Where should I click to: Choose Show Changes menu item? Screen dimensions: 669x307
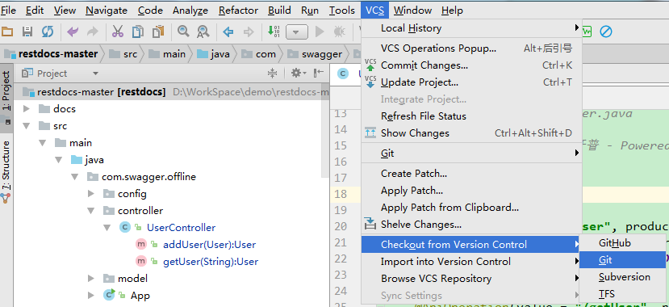click(471, 133)
